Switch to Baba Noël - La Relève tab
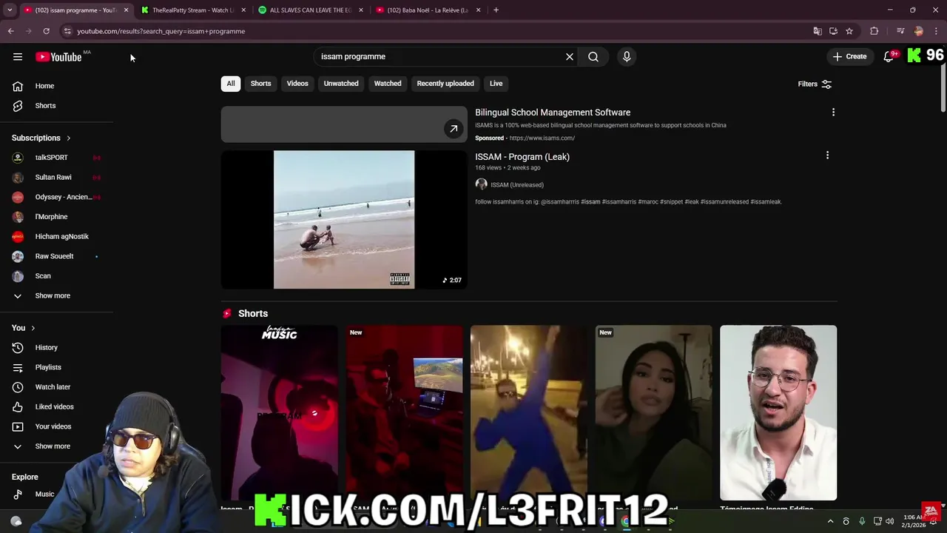The height and width of the screenshot is (533, 947). (428, 10)
